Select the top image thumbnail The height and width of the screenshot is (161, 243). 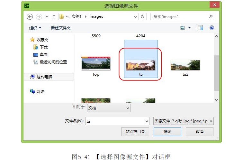pos(96,63)
